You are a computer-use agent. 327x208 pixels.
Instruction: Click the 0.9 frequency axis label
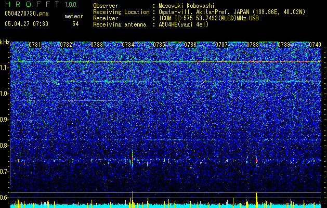5,120
